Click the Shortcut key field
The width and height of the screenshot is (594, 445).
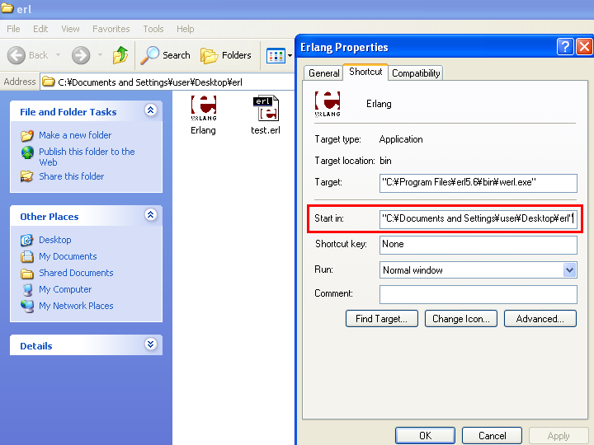(x=478, y=245)
